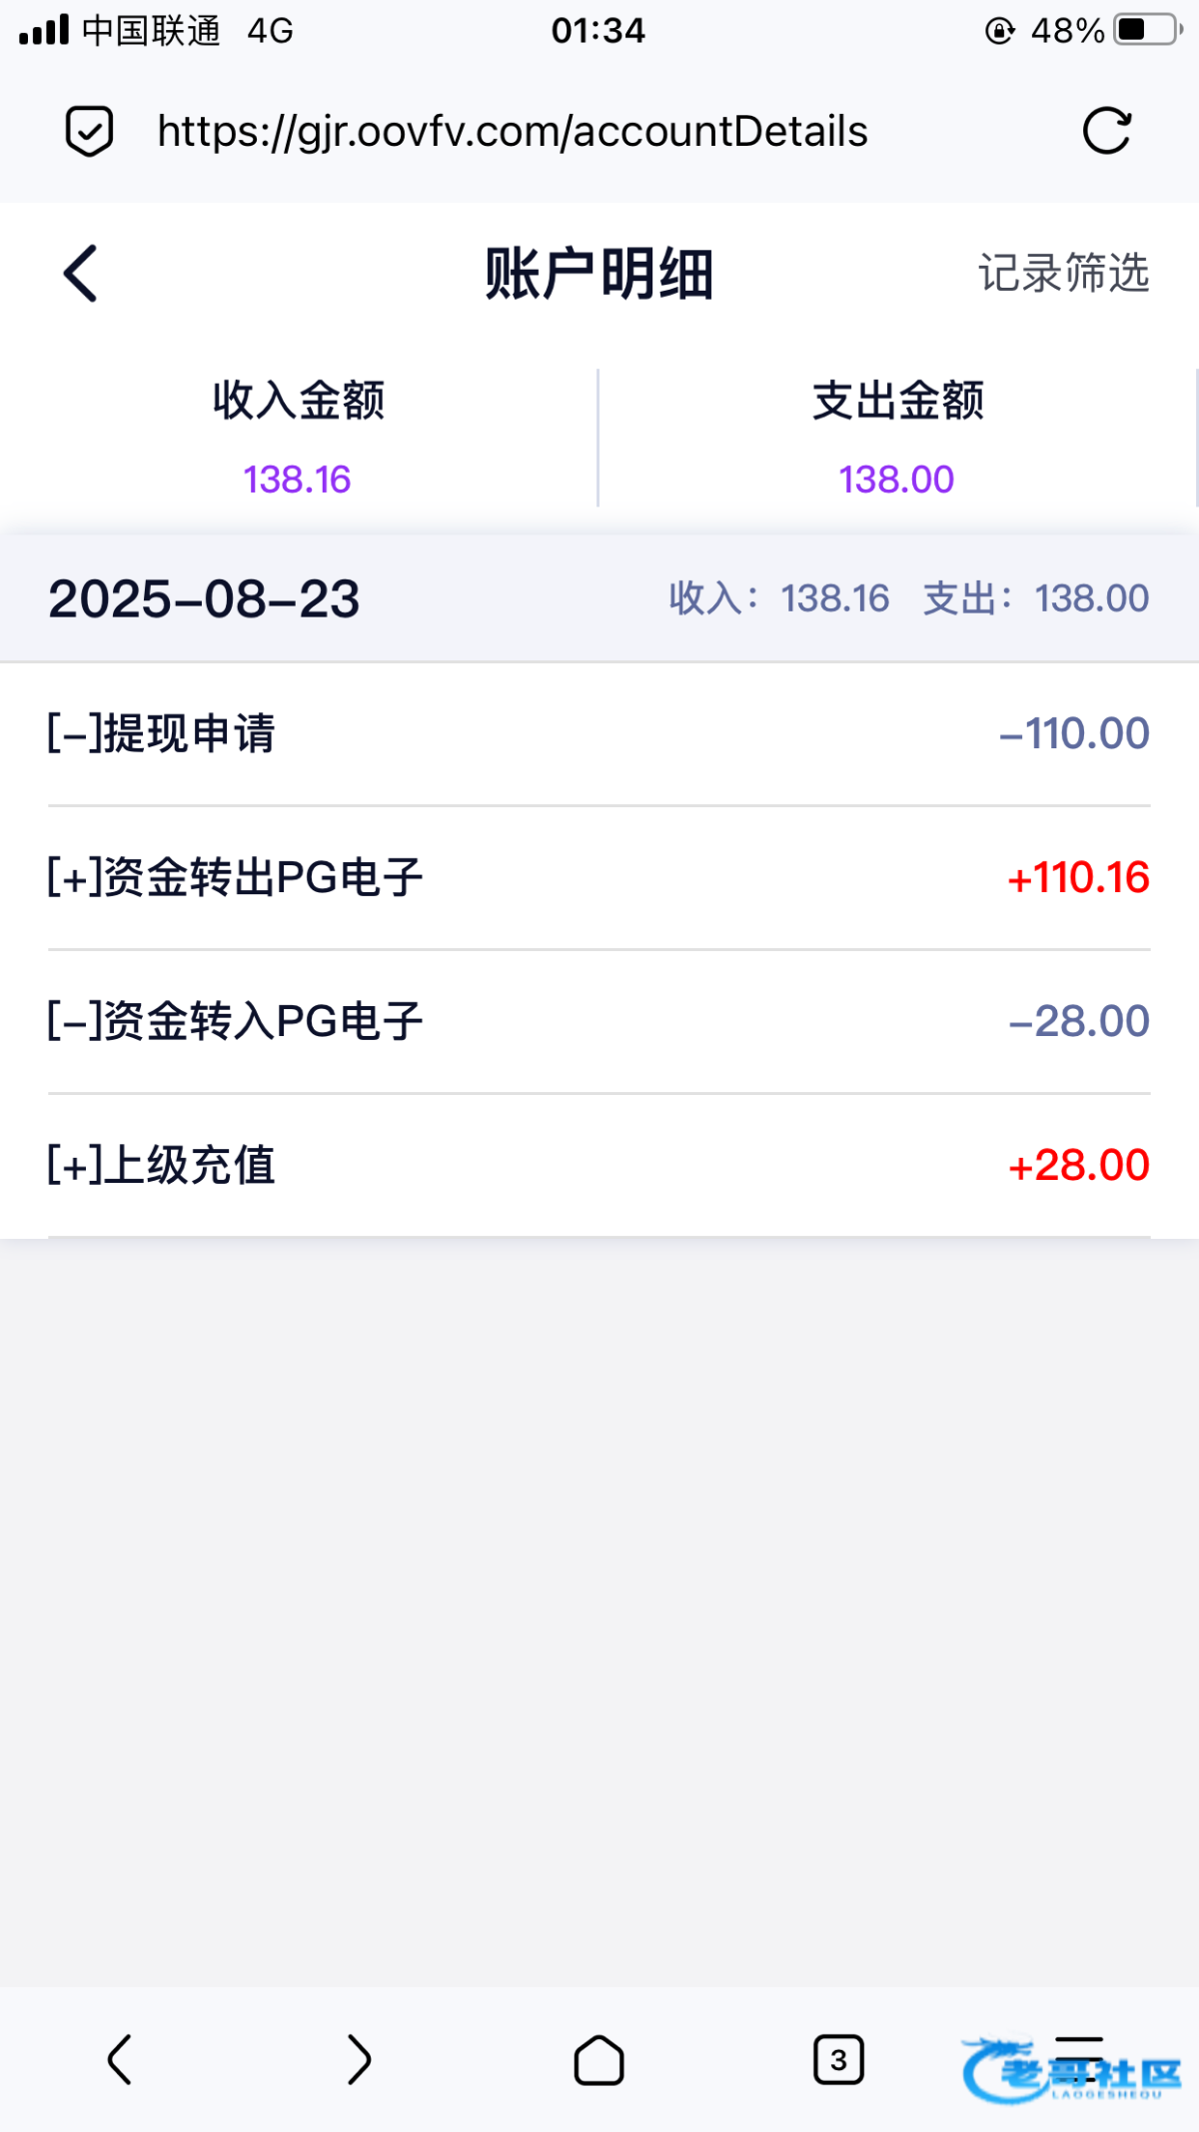Open the 资金转出PG电子 transaction record
This screenshot has height=2132, width=1199.
coord(599,877)
